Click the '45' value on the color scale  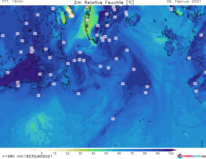(93, 153)
